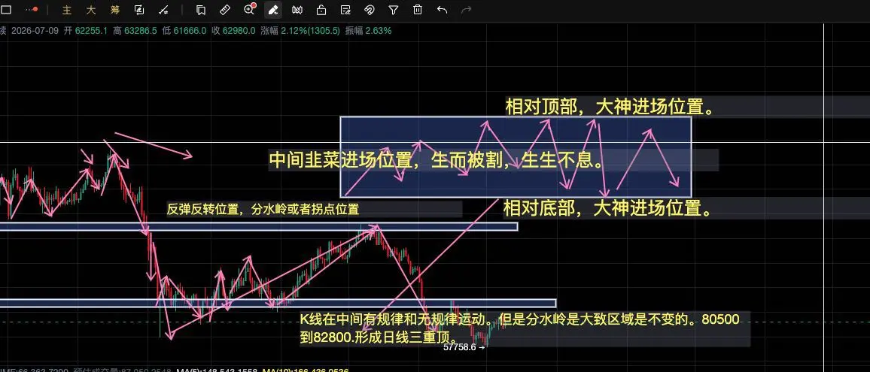Click the line drawing settings icon

tap(163, 10)
